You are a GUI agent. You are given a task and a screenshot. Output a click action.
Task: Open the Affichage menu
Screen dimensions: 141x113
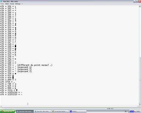(x=18, y=4)
